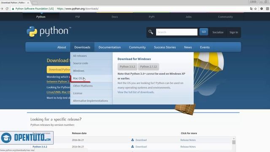Image resolution: width=270 pixels, height=152 pixels.
Task: Open the translate icon in address bar
Action: pyautogui.click(x=251, y=8)
